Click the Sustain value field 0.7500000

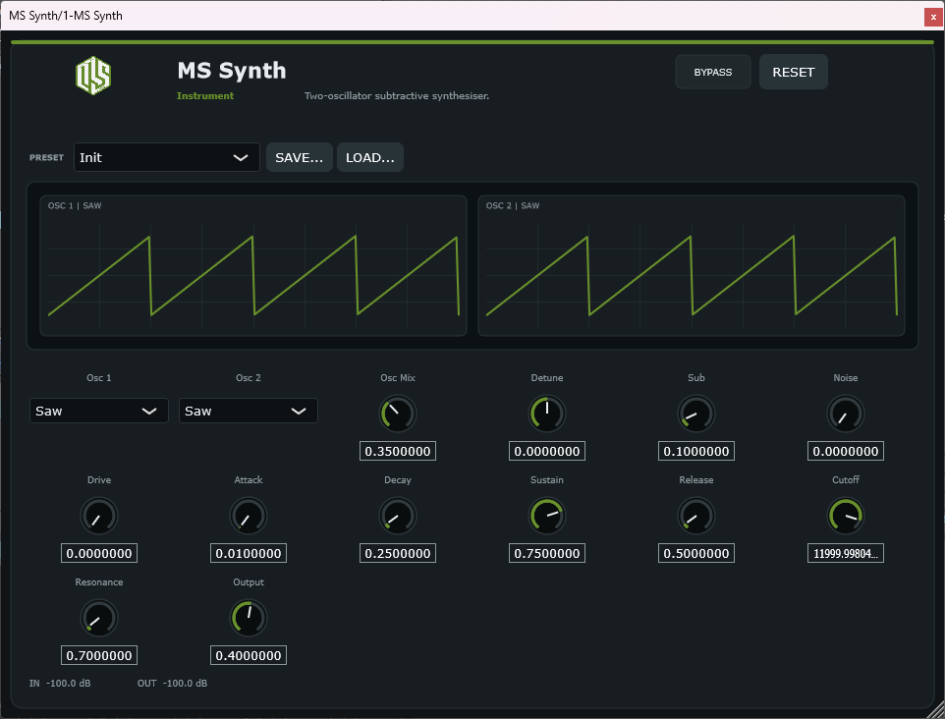click(x=547, y=553)
